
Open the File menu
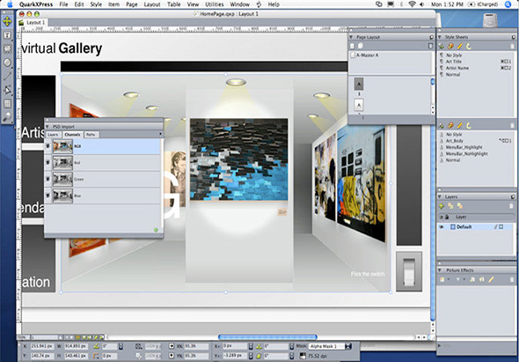63,4
